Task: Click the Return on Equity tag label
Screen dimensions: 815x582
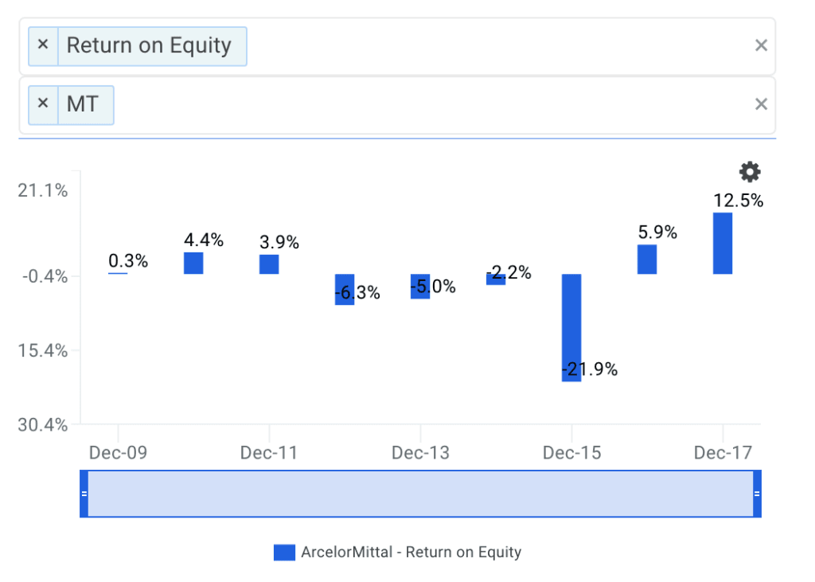Action: tap(149, 45)
